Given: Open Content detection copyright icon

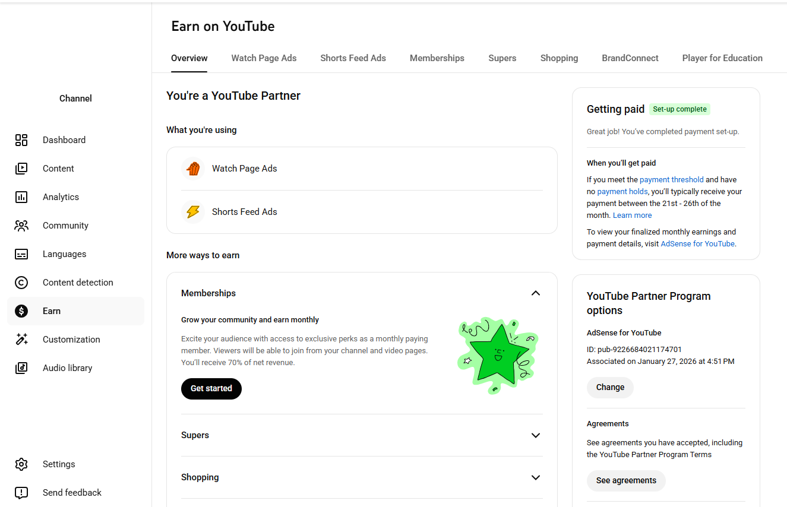Looking at the screenshot, I should (21, 283).
